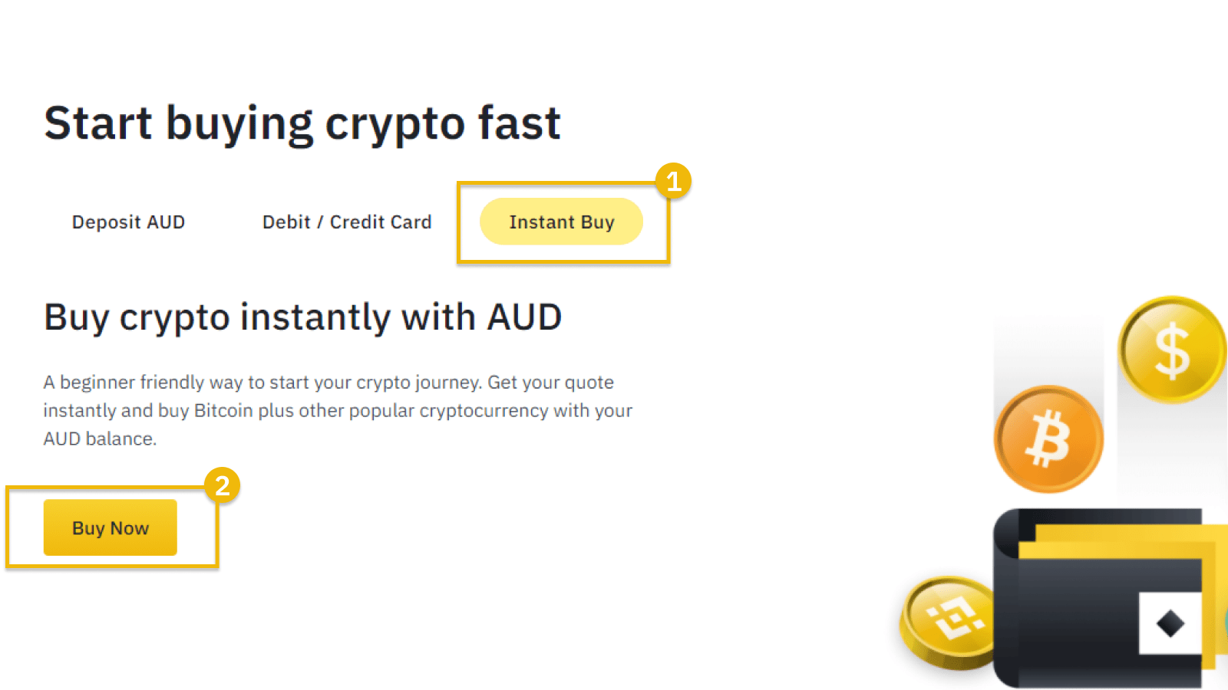
Task: Click the 'Start buying crypto fast' heading
Action: [302, 123]
